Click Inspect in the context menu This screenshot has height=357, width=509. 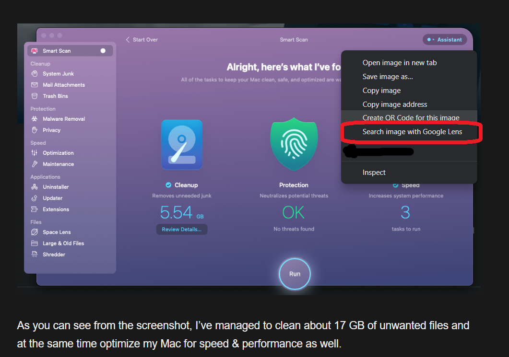[x=374, y=173]
